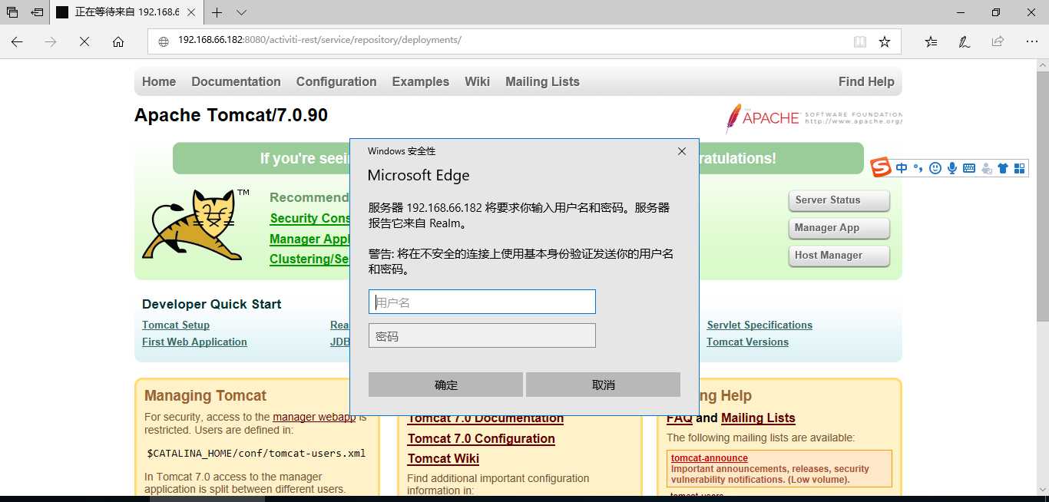Open Edge settings and more menu
This screenshot has height=502, width=1049.
tap(1031, 41)
